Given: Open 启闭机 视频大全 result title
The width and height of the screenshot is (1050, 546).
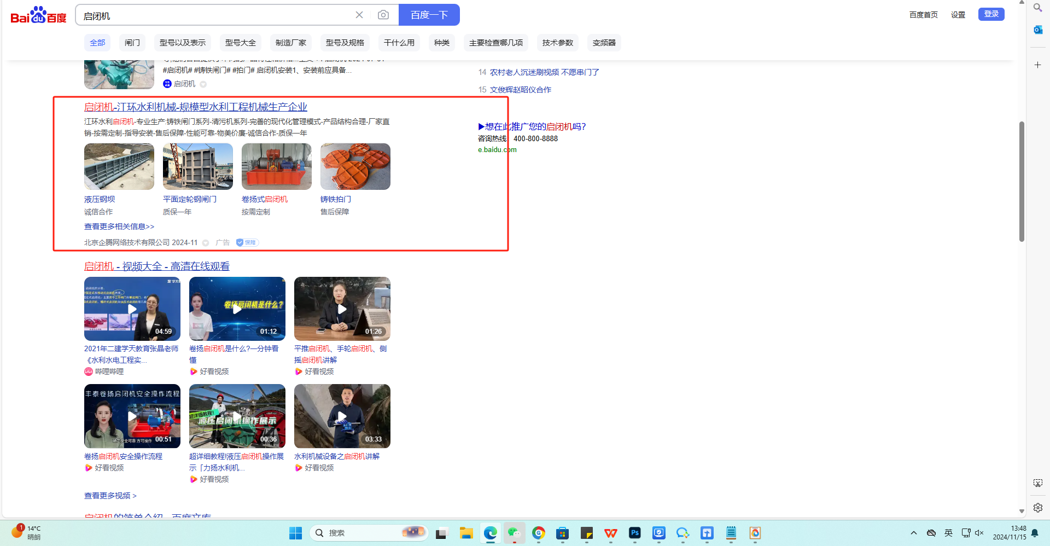Looking at the screenshot, I should point(157,266).
